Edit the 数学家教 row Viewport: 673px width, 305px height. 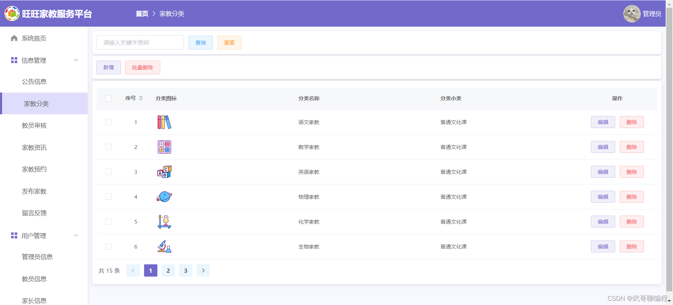click(x=603, y=147)
